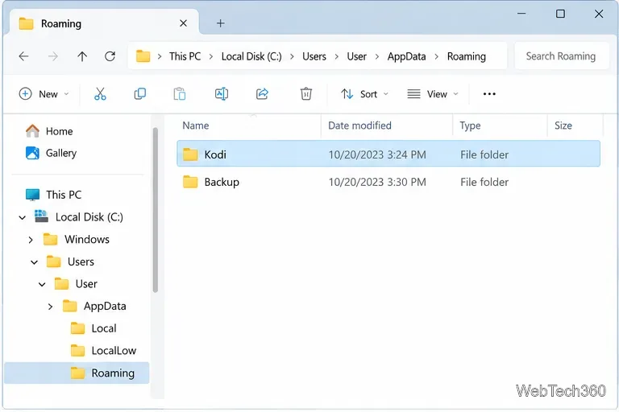Screen dimensions: 619x412
Task: Click the Backup folder icon
Action: pyautogui.click(x=190, y=182)
